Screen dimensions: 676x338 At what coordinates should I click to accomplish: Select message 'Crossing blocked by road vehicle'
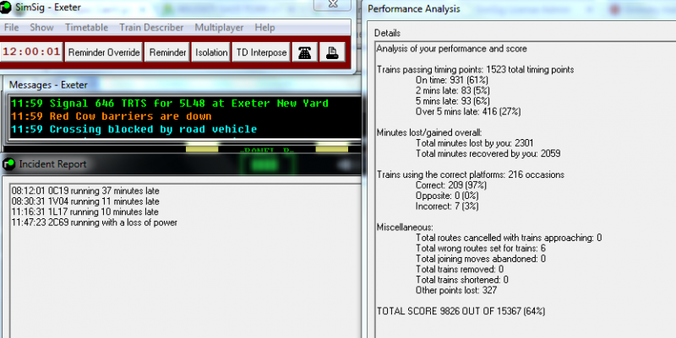click(134, 129)
